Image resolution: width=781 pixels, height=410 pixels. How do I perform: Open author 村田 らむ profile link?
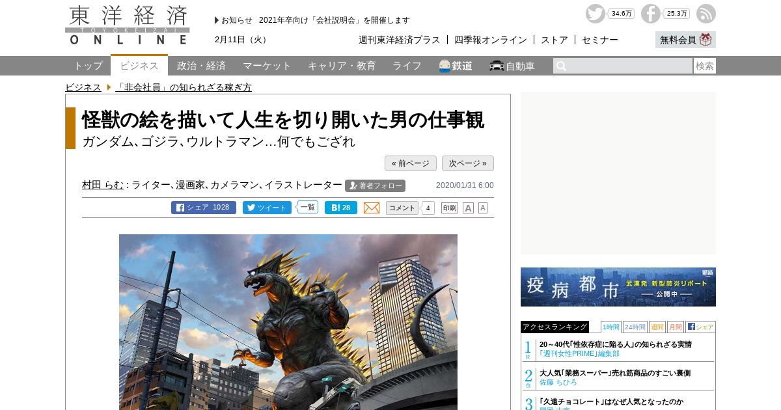(103, 185)
